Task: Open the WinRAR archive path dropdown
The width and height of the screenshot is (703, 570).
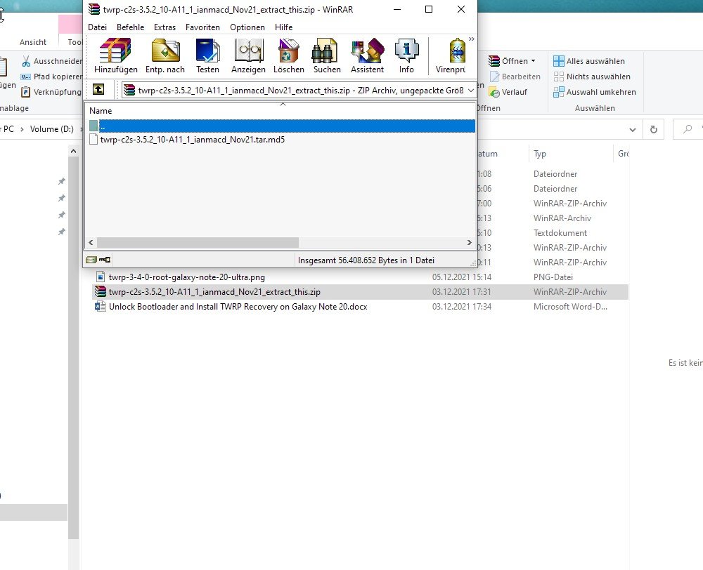Action: (471, 91)
